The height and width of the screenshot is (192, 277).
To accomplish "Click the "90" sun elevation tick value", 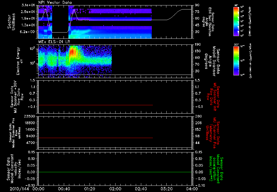I will tap(197, 5).
